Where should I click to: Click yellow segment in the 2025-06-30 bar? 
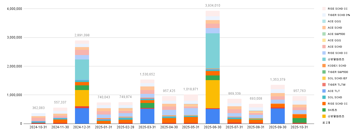pyautogui.click(x=213, y=94)
